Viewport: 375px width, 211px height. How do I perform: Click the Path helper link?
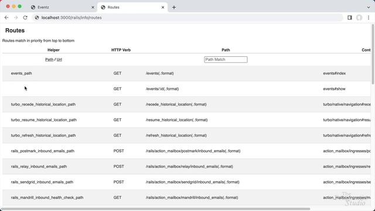(49, 60)
